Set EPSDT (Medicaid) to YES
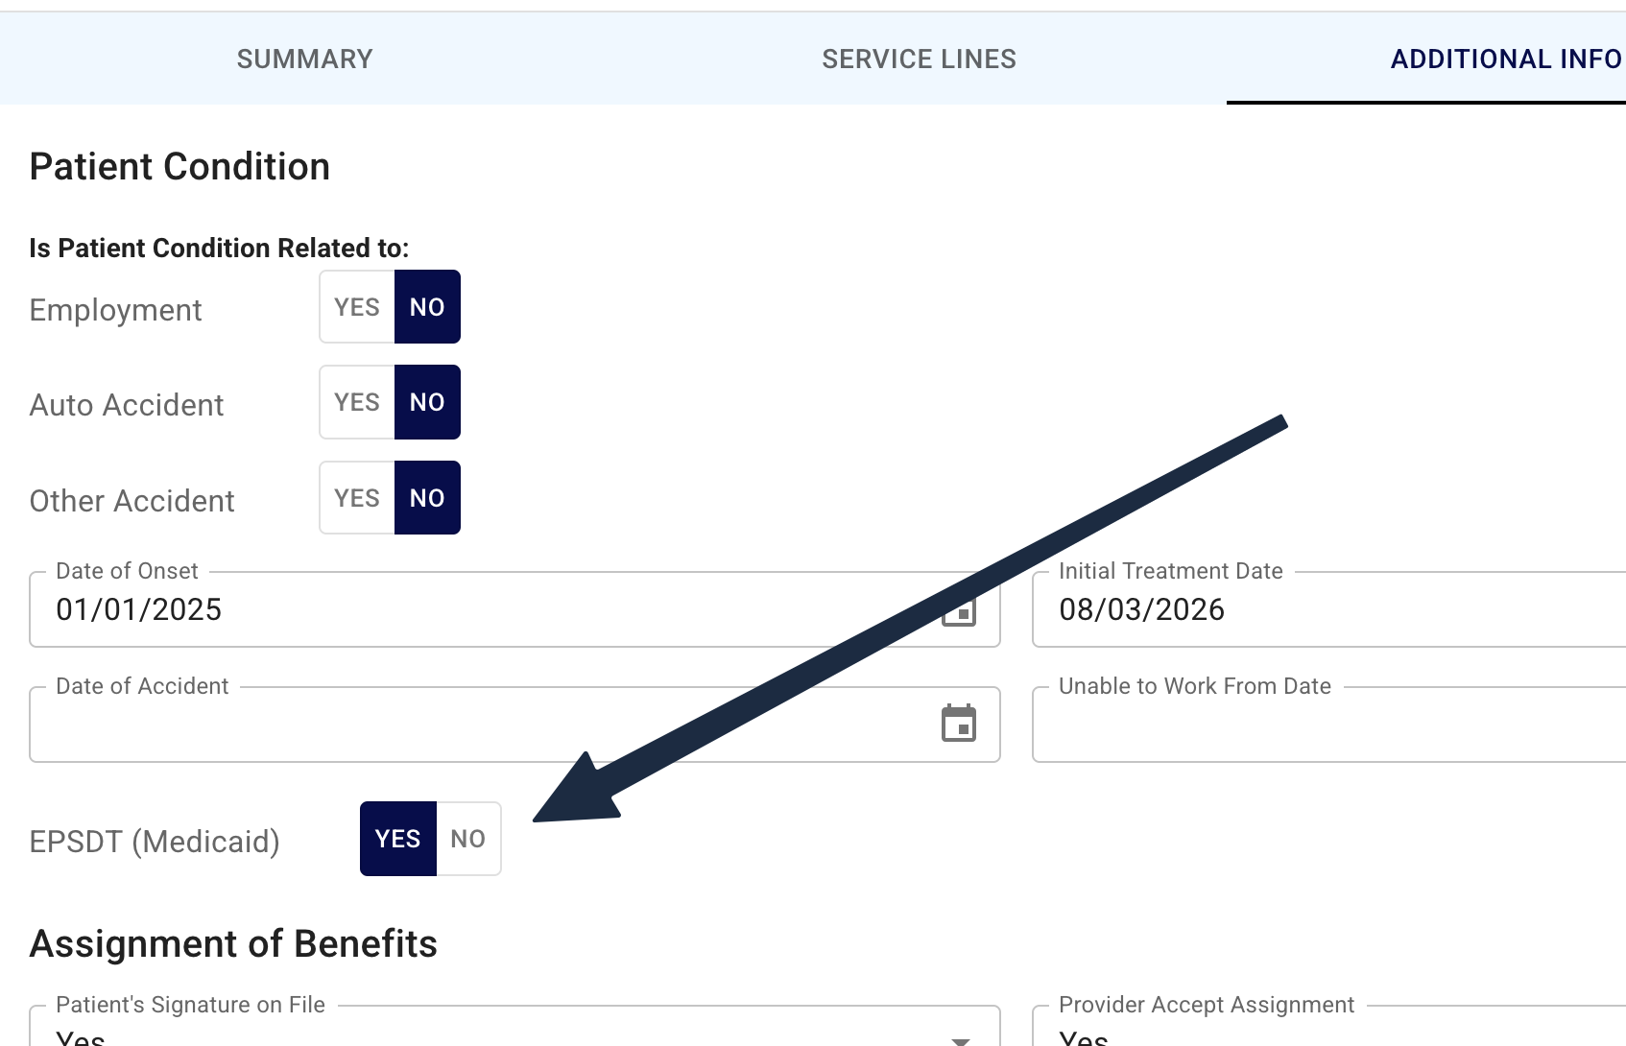Viewport: 1626px width, 1046px height. (x=398, y=839)
